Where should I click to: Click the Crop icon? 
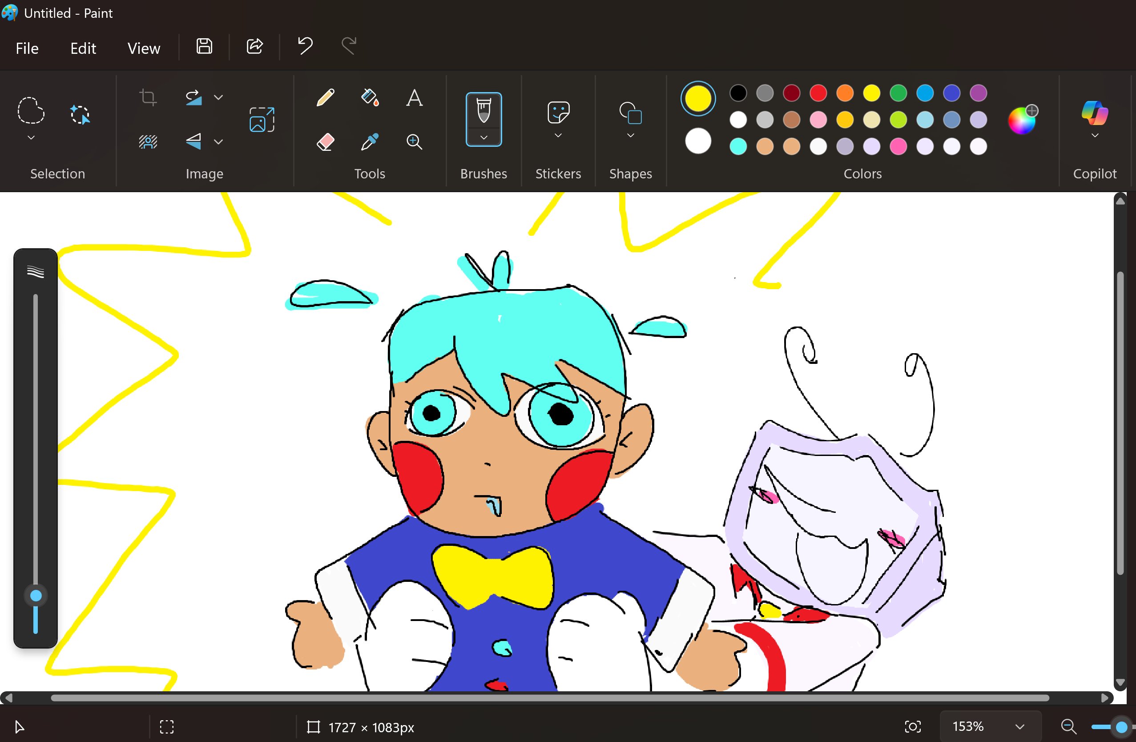(x=148, y=97)
